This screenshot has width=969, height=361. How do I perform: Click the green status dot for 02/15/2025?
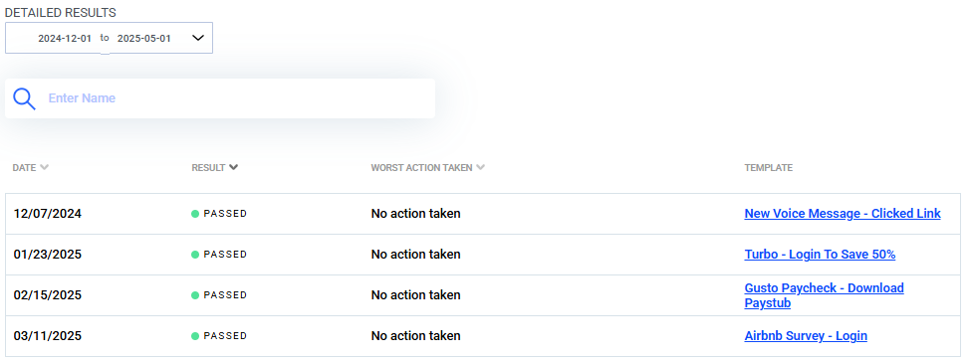[x=195, y=295]
